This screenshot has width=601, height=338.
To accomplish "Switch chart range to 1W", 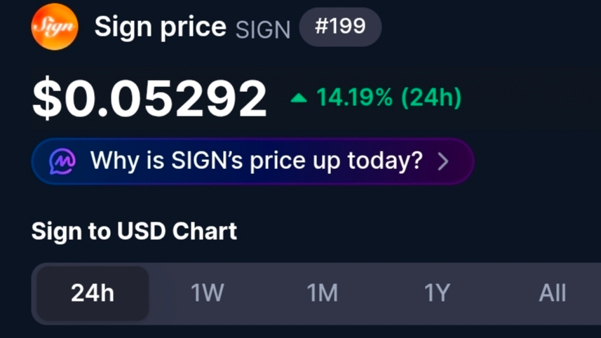I will click(x=208, y=293).
